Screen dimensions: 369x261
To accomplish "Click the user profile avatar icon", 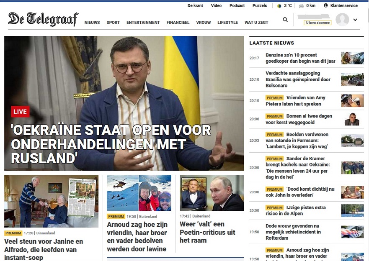I will (x=342, y=20).
